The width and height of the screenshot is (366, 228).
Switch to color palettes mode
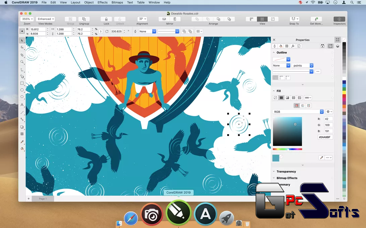tap(309, 105)
